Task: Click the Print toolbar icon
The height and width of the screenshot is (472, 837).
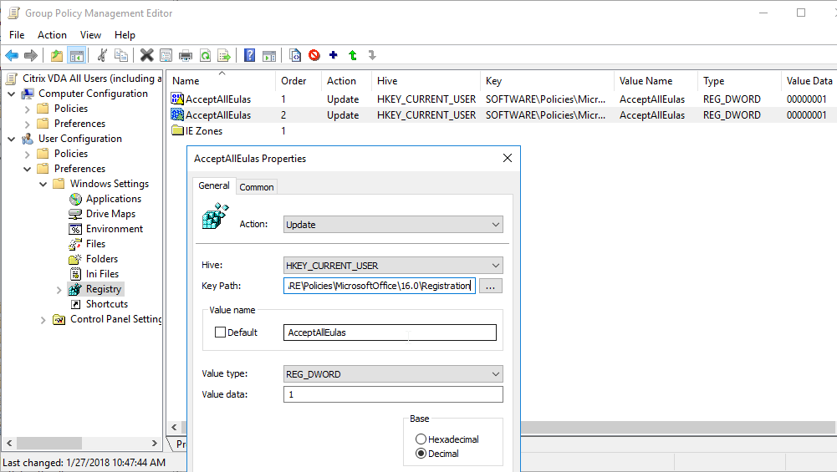Action: click(186, 55)
